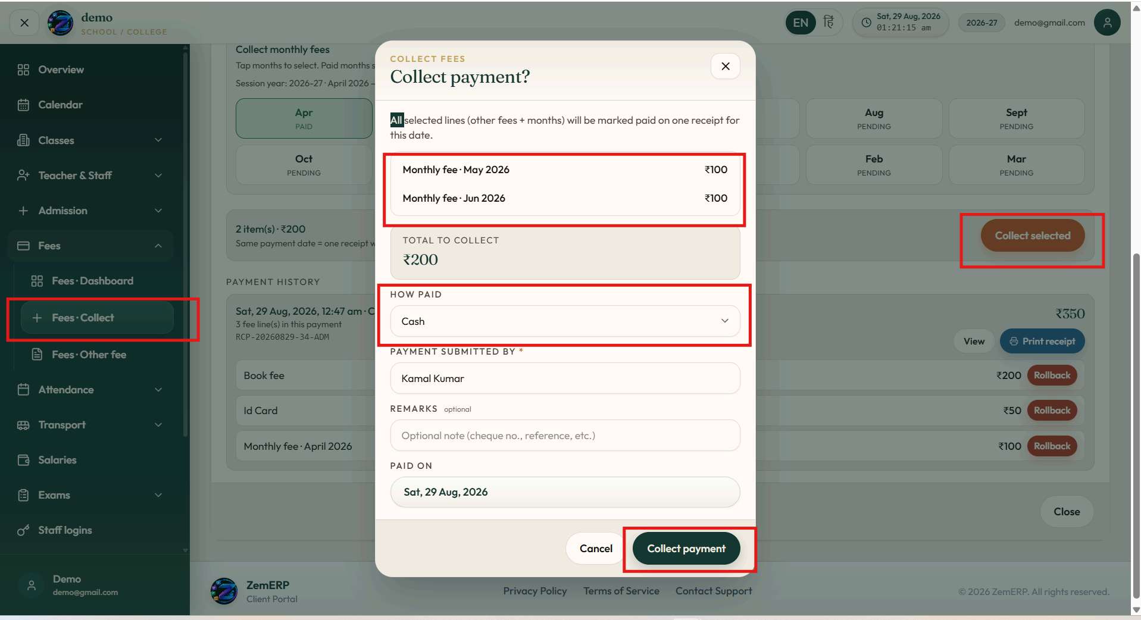Click the demo school logo in the header
The image size is (1141, 620).
(60, 23)
